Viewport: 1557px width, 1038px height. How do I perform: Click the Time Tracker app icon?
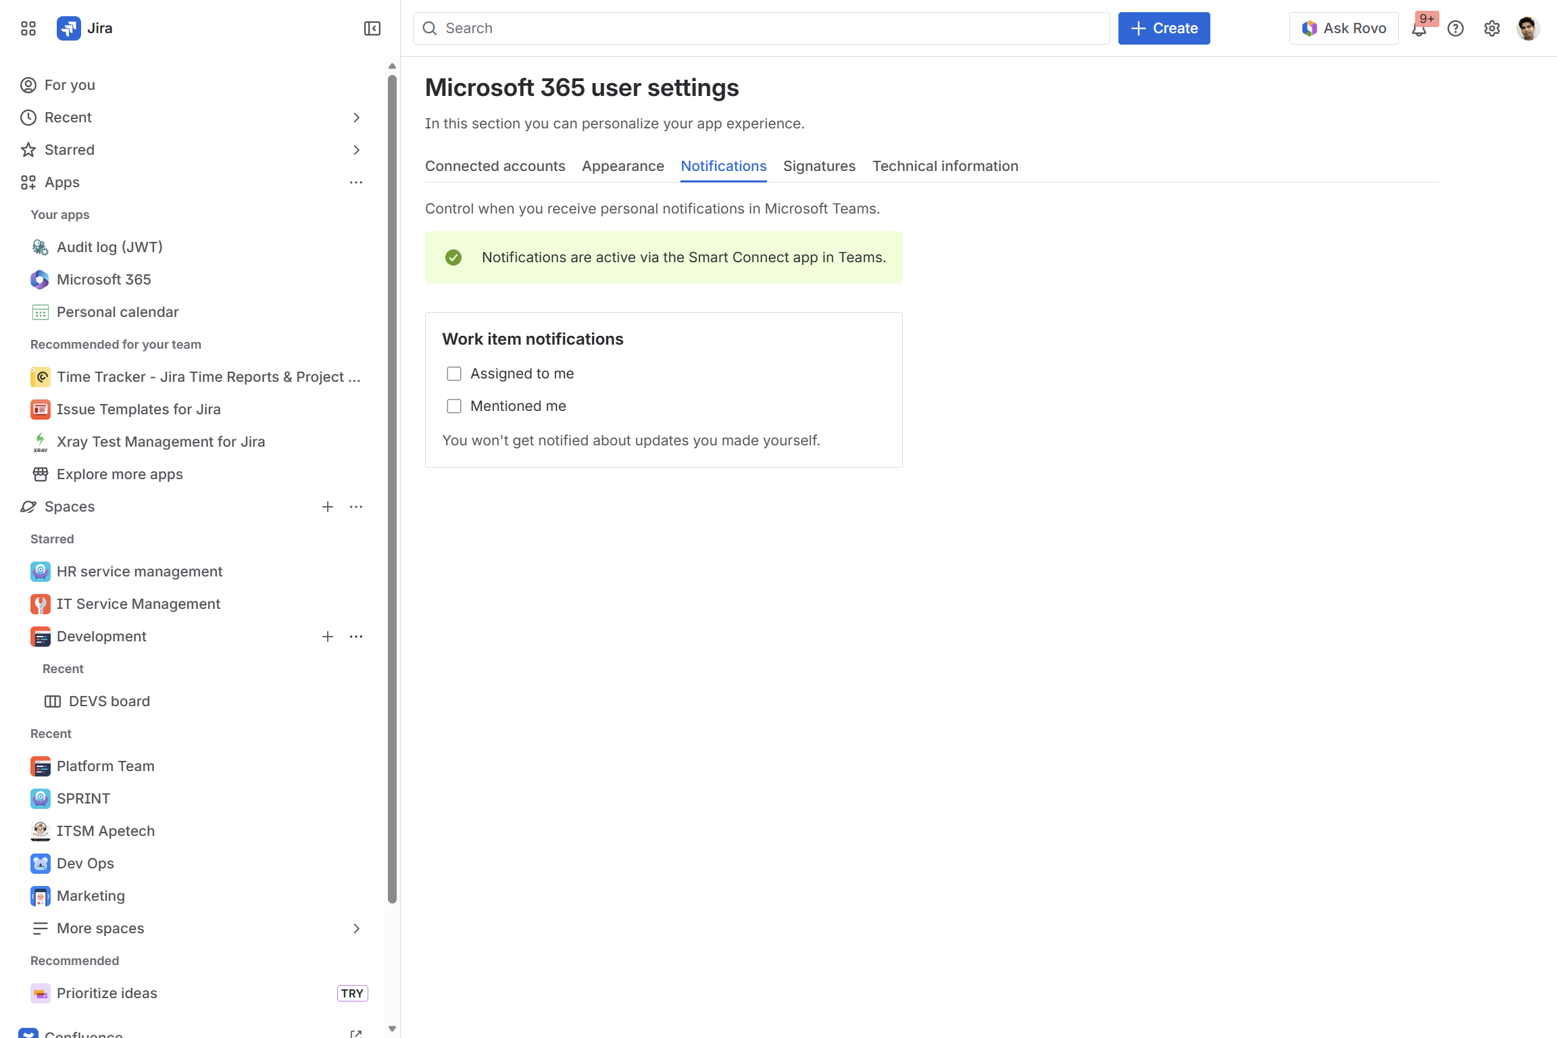click(x=40, y=377)
